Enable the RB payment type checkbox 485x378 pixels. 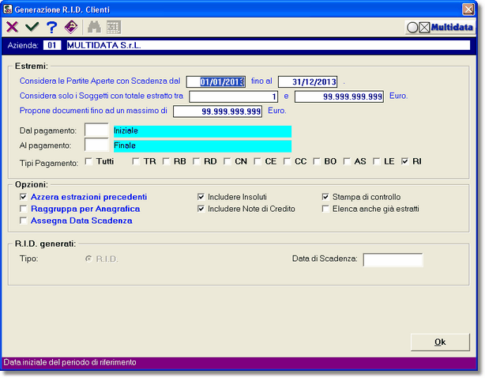pos(166,161)
